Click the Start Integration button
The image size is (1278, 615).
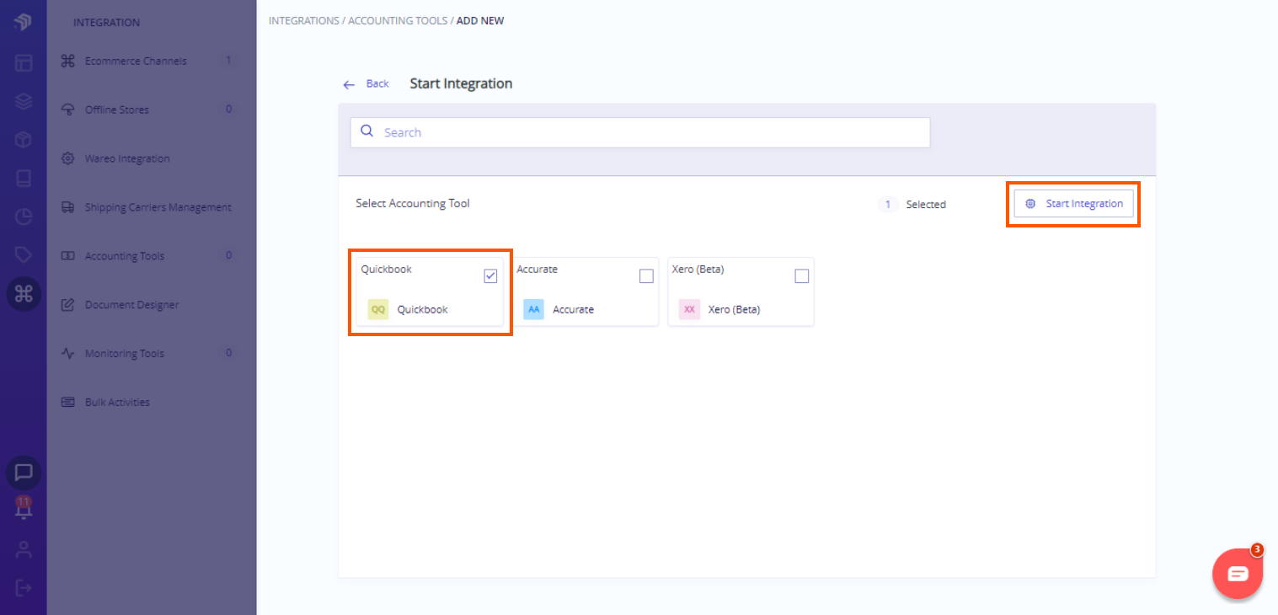click(x=1073, y=204)
